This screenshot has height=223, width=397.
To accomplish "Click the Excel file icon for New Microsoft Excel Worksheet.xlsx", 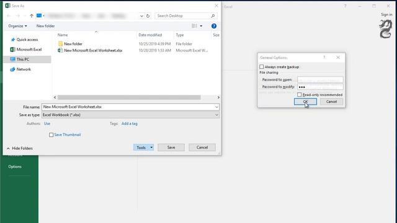I will [x=60, y=50].
